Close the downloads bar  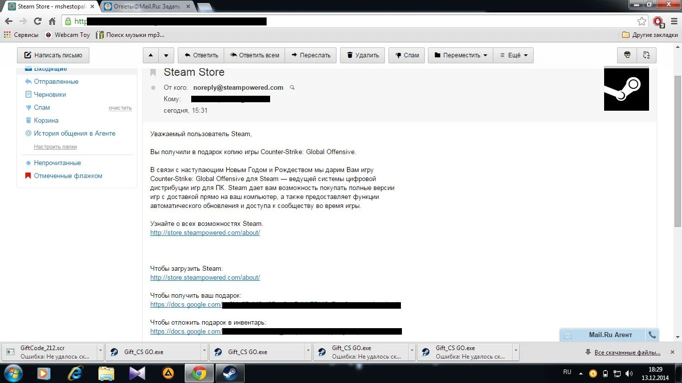tap(674, 353)
